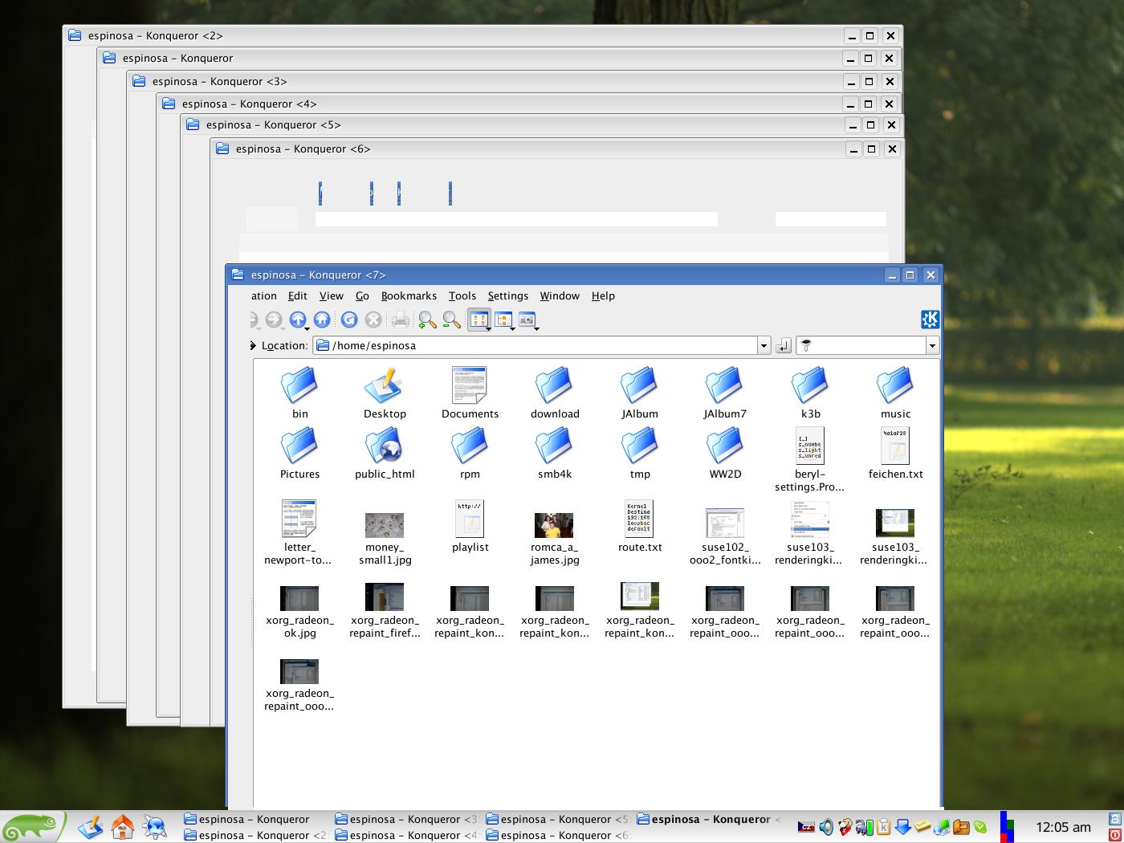Select the romca_a_james.jpg thumbnail
Image resolution: width=1124 pixels, height=843 pixels.
click(555, 525)
